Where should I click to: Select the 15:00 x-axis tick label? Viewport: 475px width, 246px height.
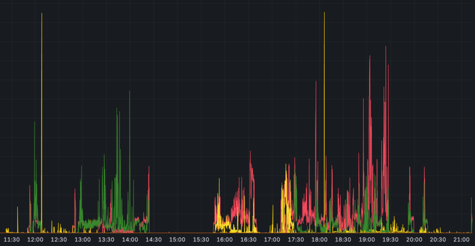[177, 240]
